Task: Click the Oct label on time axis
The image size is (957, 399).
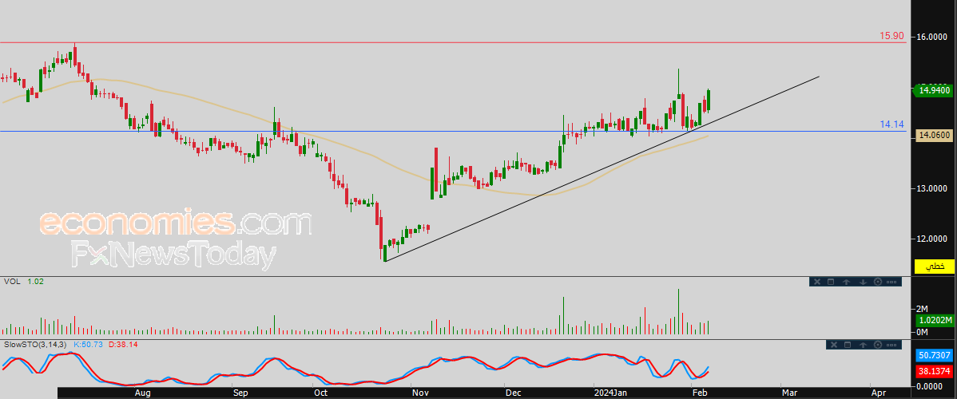Action: (320, 393)
